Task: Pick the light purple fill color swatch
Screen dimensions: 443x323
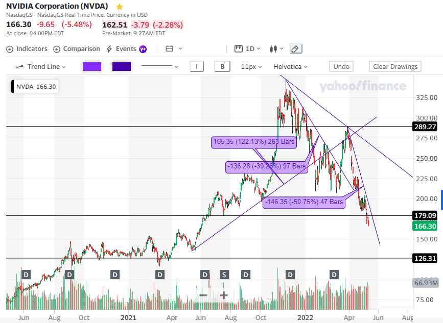Action: point(92,66)
